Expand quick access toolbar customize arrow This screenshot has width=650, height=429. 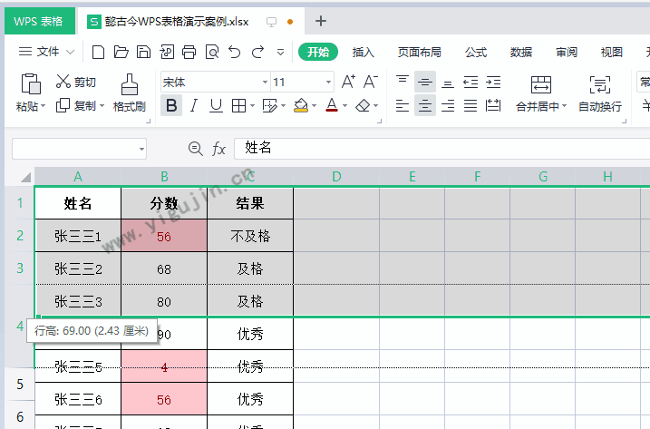[281, 53]
